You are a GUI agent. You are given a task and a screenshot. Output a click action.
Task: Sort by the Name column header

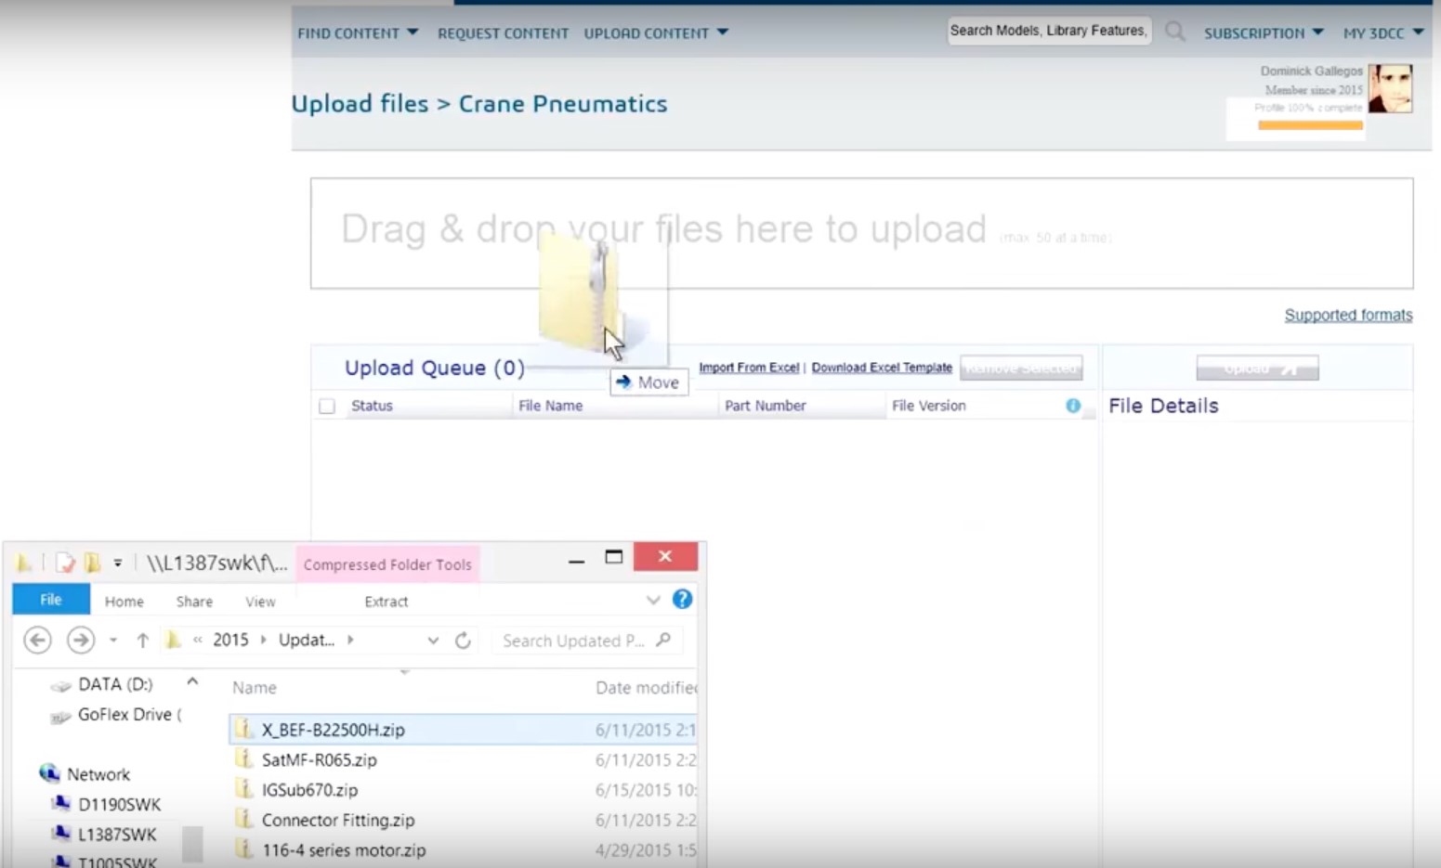[254, 687]
